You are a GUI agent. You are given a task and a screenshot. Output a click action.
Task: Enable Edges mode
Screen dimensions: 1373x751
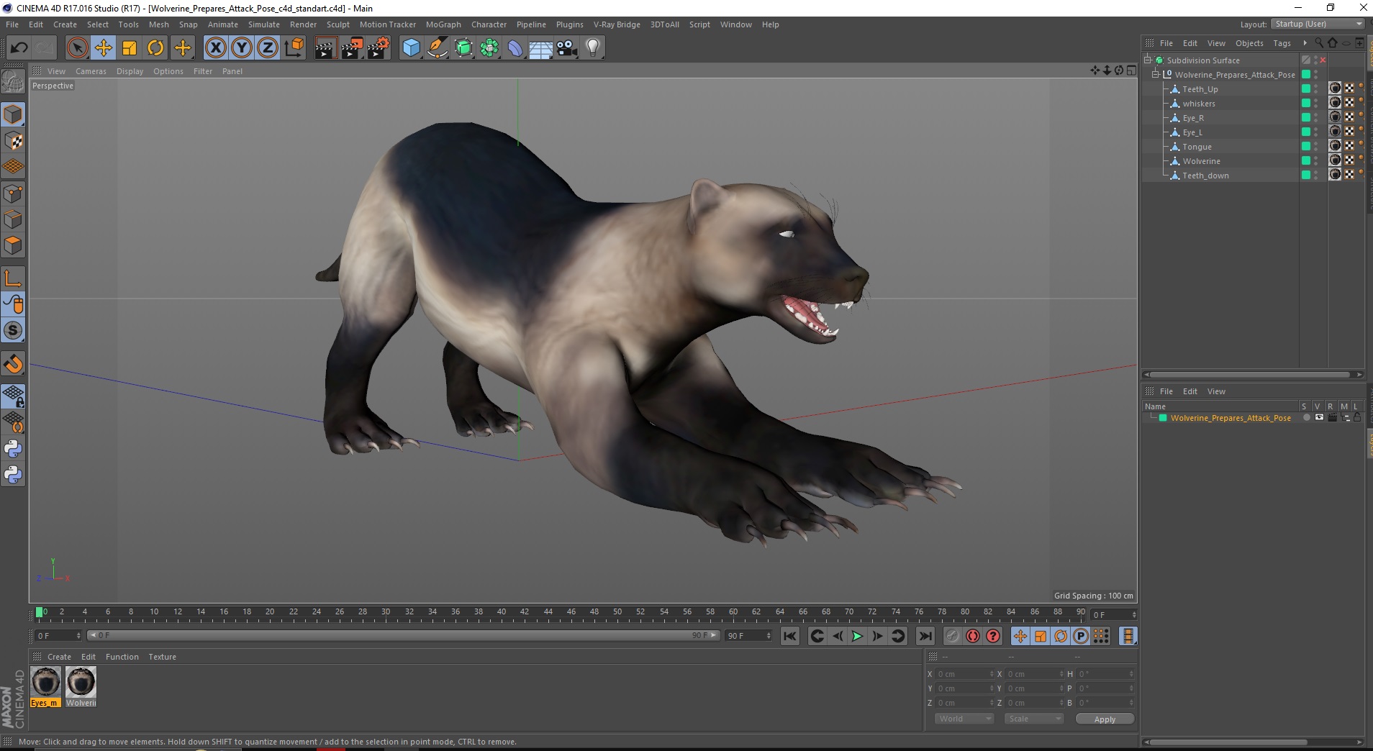tap(13, 219)
